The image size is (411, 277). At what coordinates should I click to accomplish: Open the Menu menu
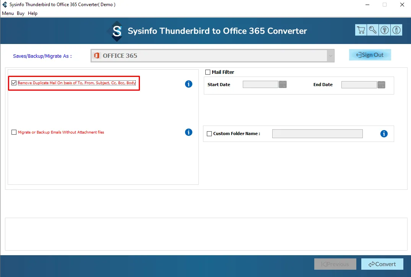[8, 13]
